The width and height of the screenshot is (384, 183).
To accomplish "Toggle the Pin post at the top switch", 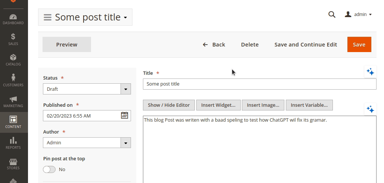I will 49,169.
